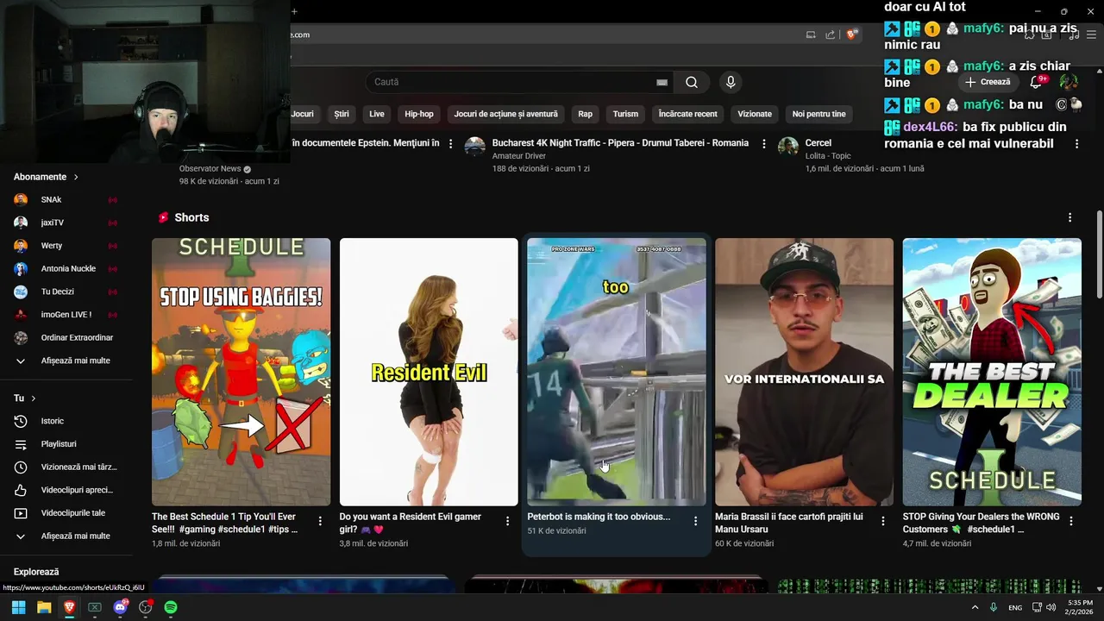The height and width of the screenshot is (621, 1104).
Task: Open options menu for Bucharest 4K Night Traffic
Action: click(x=763, y=144)
